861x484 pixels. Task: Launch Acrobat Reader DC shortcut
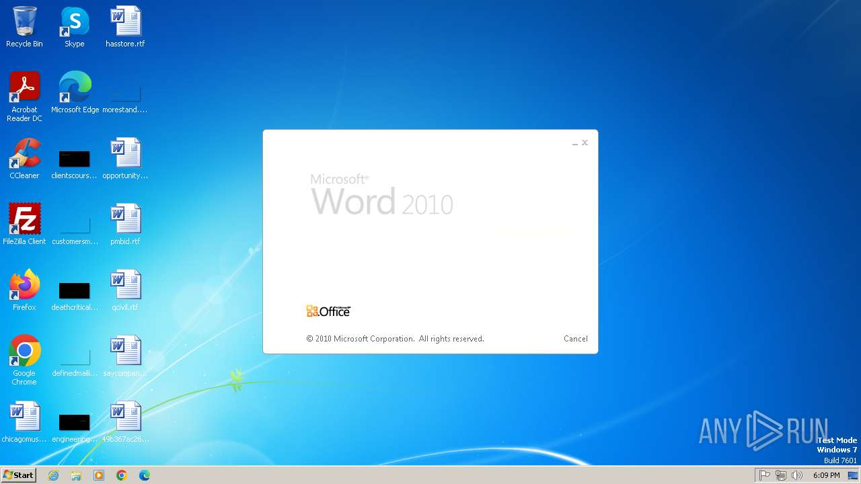pos(24,97)
